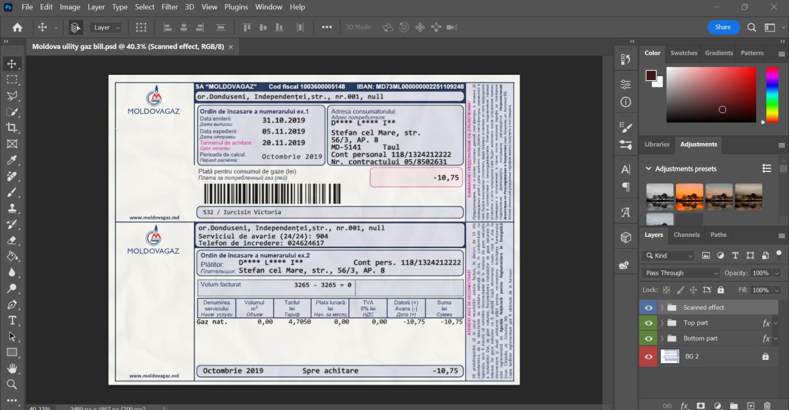Hide the Top part layer group
This screenshot has height=410, width=789.
coord(648,323)
